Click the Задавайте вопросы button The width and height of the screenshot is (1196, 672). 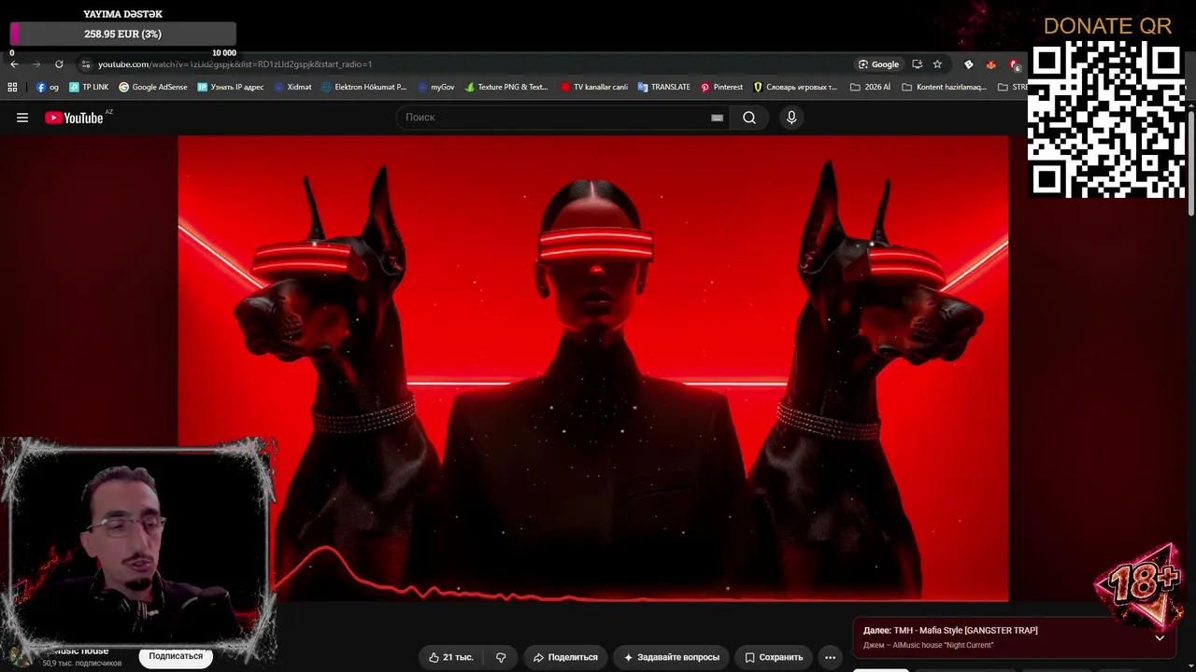coord(672,657)
